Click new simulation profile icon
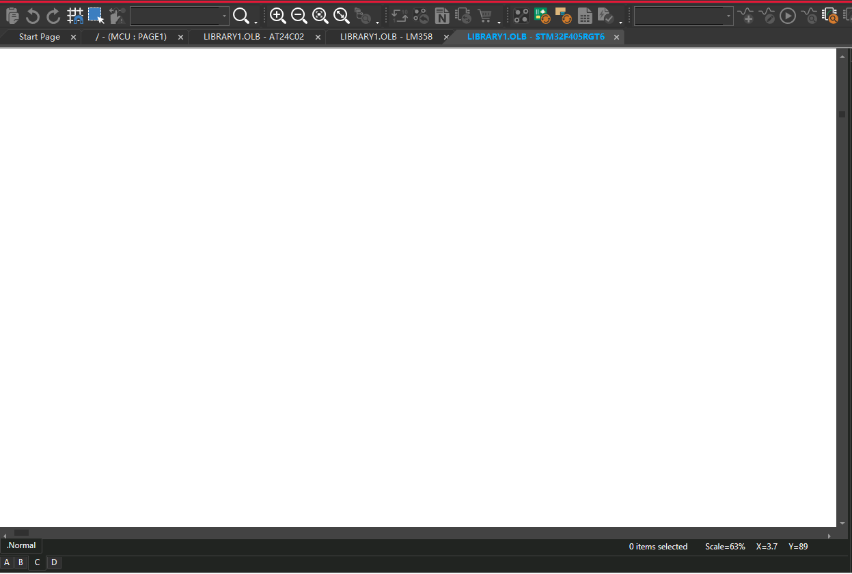This screenshot has width=852, height=574. tap(745, 16)
